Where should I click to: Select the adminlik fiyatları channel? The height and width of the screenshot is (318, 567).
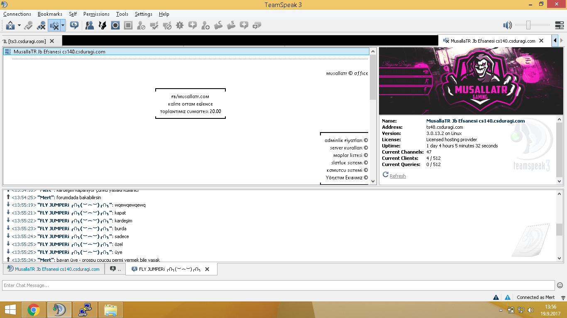pos(346,140)
